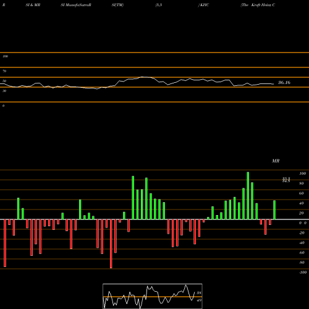The width and height of the screenshot is (309, 309).
Task: Select the 'SI MunafaSutraR' header text
Action: click(76, 5)
